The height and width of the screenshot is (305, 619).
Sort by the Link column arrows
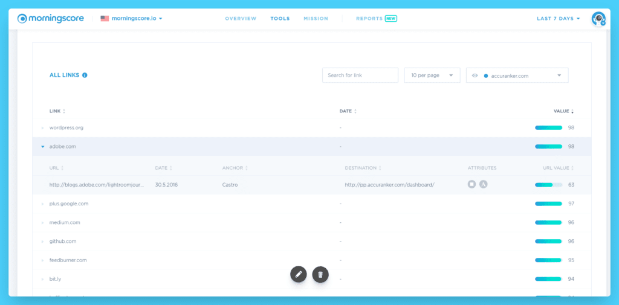tap(64, 111)
